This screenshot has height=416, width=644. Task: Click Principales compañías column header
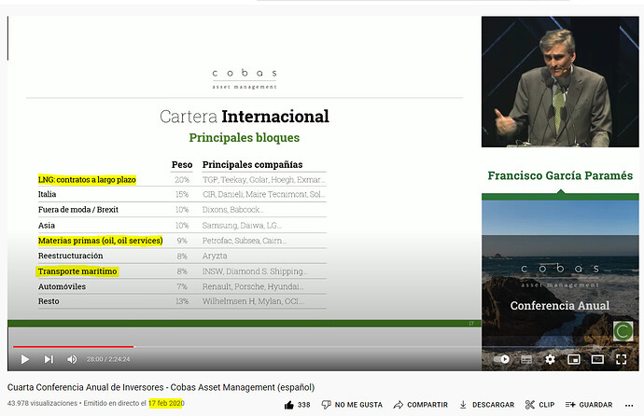253,164
